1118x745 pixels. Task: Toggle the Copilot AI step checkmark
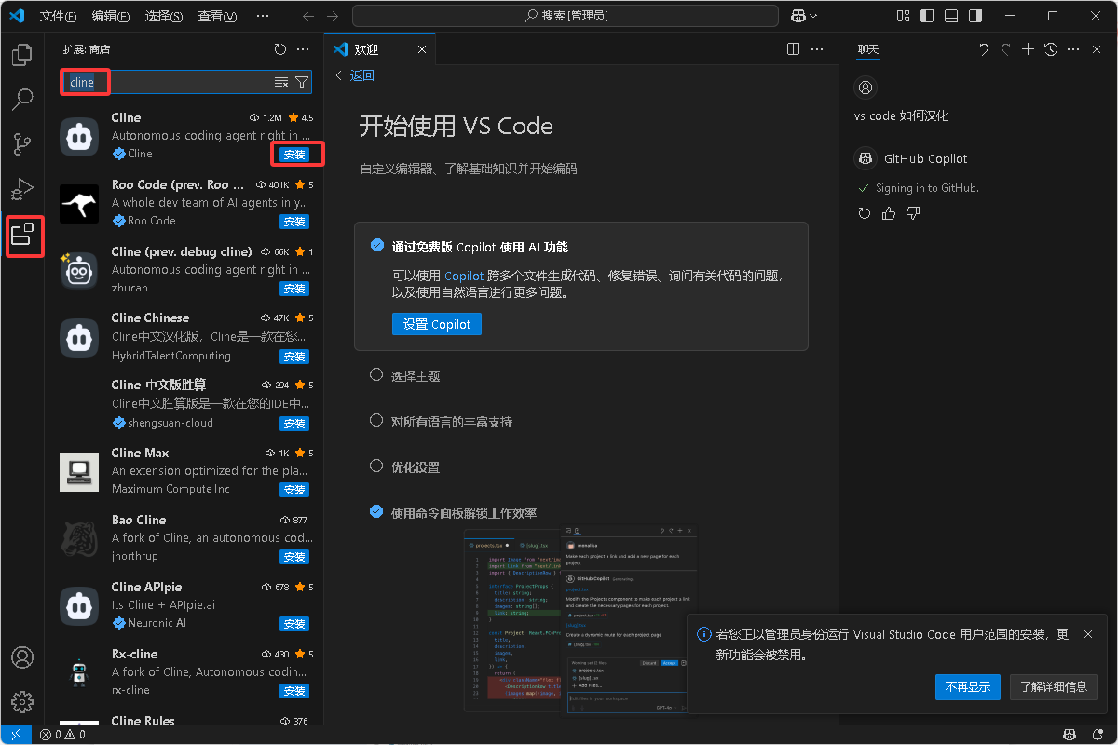click(x=377, y=246)
